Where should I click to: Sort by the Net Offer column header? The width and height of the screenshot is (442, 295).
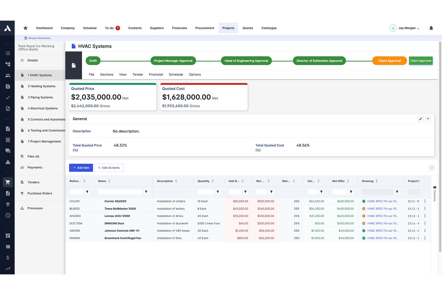coord(340,181)
